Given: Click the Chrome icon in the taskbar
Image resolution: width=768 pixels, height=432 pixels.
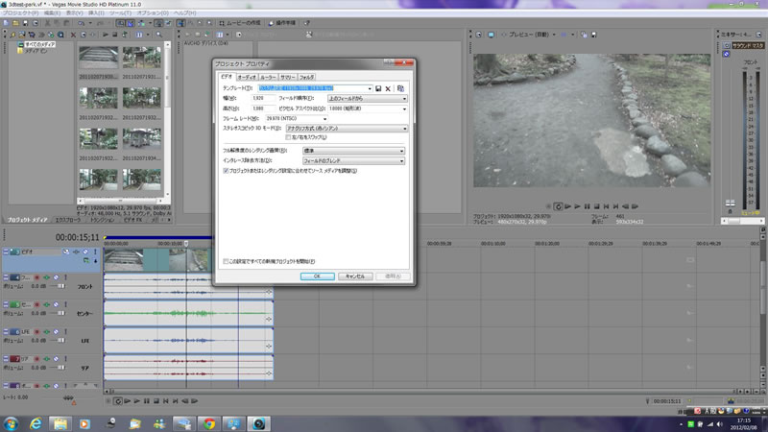Looking at the screenshot, I should click(x=207, y=422).
